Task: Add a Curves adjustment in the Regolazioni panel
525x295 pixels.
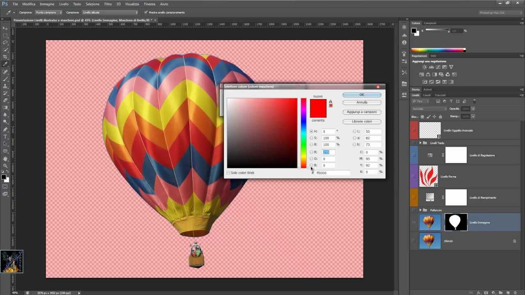Action: pos(438,67)
